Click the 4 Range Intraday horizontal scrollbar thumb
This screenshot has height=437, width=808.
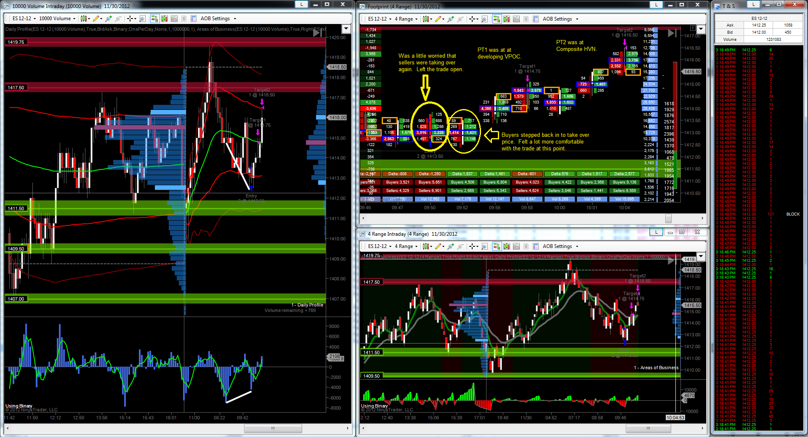pos(649,429)
